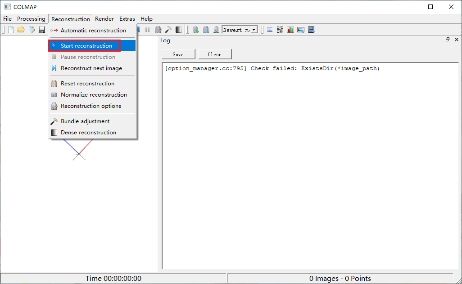This screenshot has height=284, width=462.
Task: Choose Automatic reconstruction from the menu
Action: [92, 30]
